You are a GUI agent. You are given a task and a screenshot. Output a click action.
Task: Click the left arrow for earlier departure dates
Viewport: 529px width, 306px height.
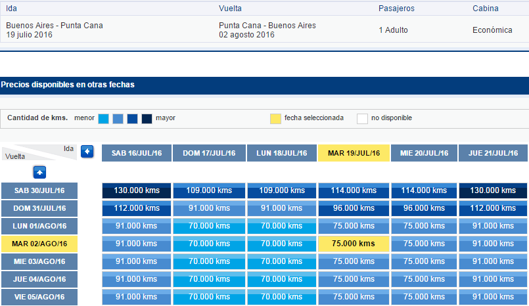coord(87,152)
